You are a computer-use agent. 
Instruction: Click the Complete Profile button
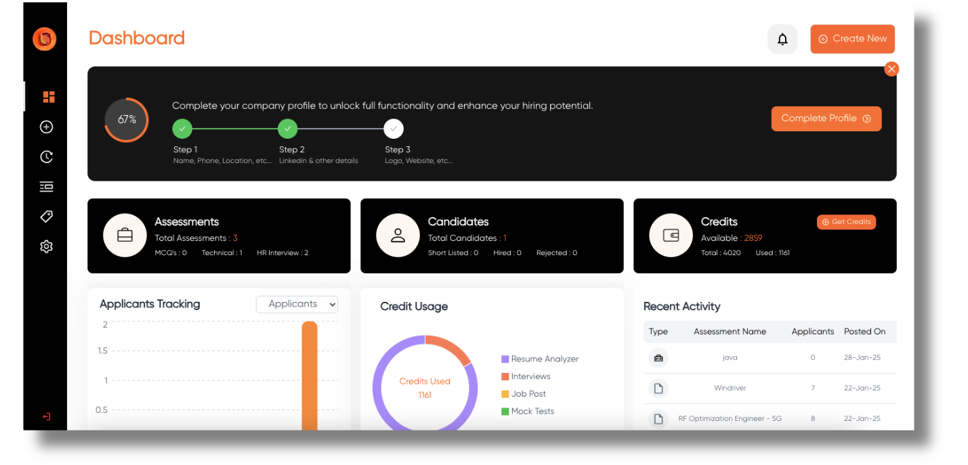click(826, 118)
